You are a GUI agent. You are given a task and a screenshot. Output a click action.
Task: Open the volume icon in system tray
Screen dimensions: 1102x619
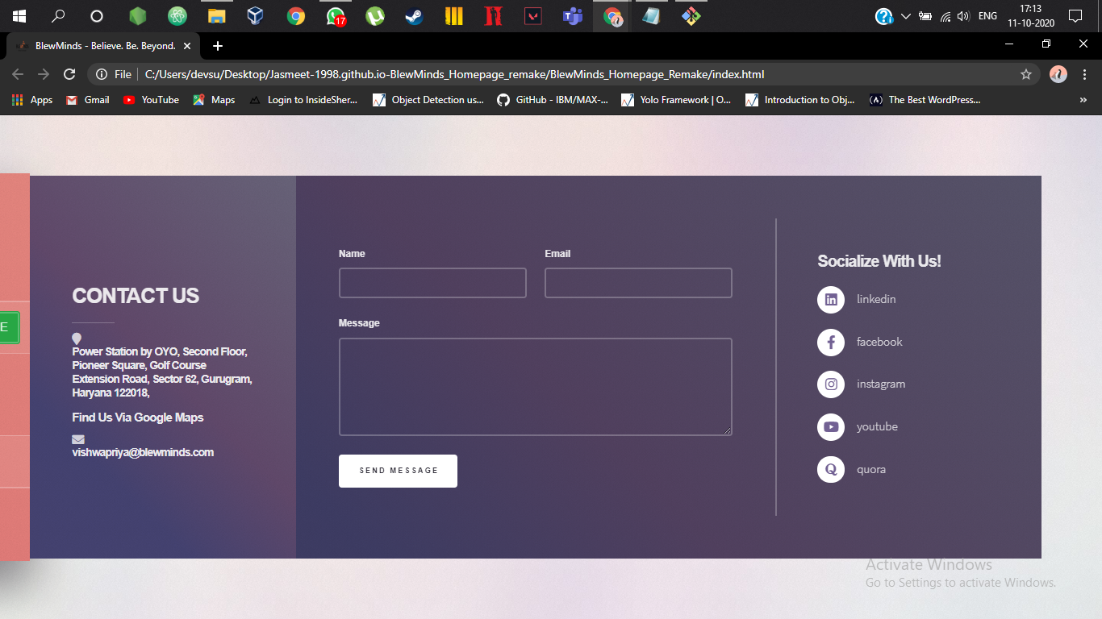965,15
